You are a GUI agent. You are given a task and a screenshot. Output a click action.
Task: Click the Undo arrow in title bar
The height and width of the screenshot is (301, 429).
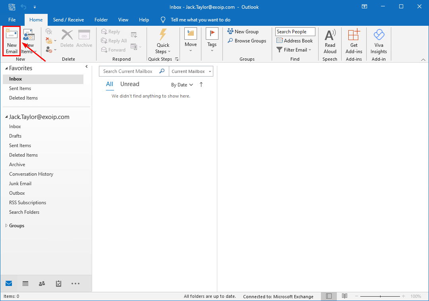(23, 7)
